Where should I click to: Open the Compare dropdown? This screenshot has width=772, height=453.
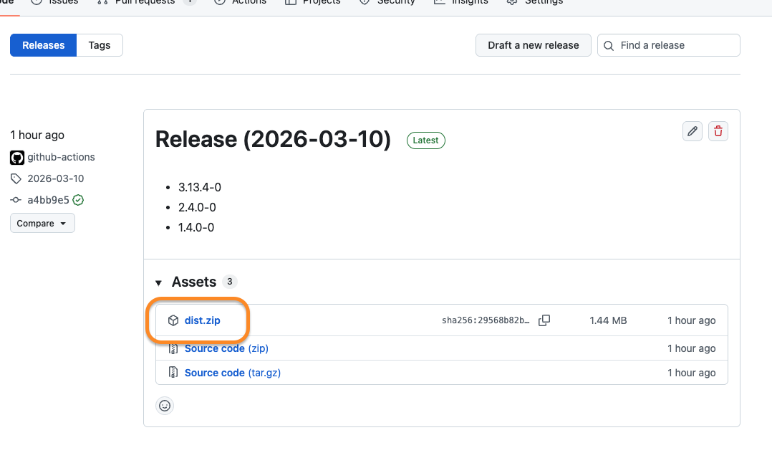click(42, 224)
